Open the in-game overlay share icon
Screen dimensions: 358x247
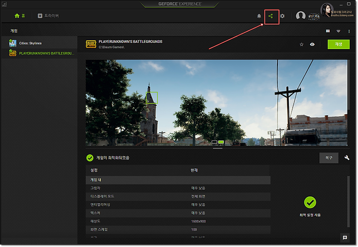tap(271, 16)
